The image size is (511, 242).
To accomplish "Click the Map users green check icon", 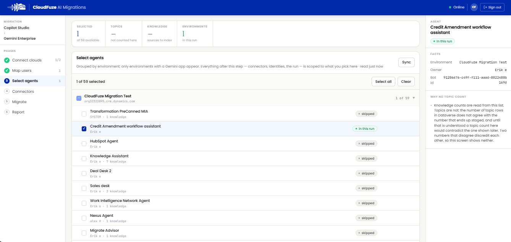I will 6,71.
